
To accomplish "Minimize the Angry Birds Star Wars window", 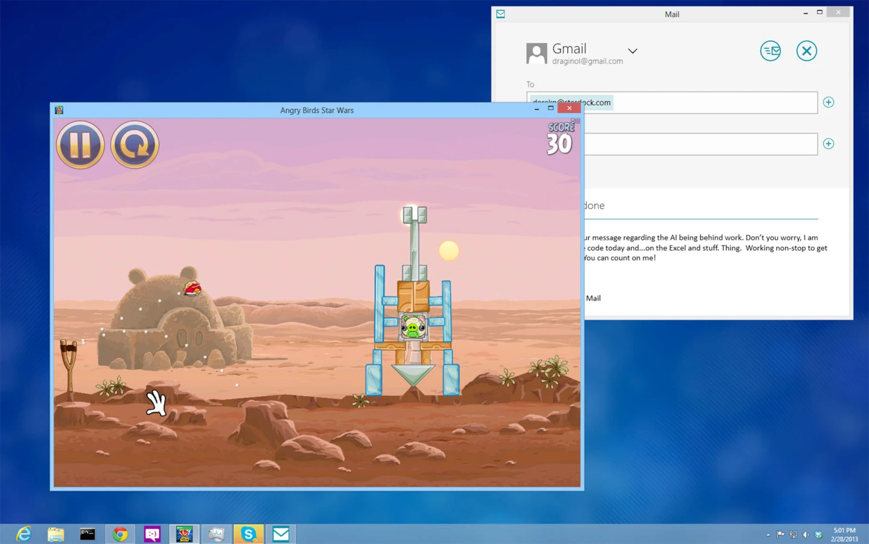I will [x=536, y=109].
